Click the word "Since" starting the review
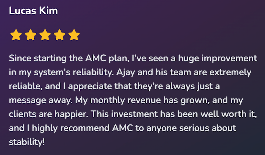 coord(20,58)
